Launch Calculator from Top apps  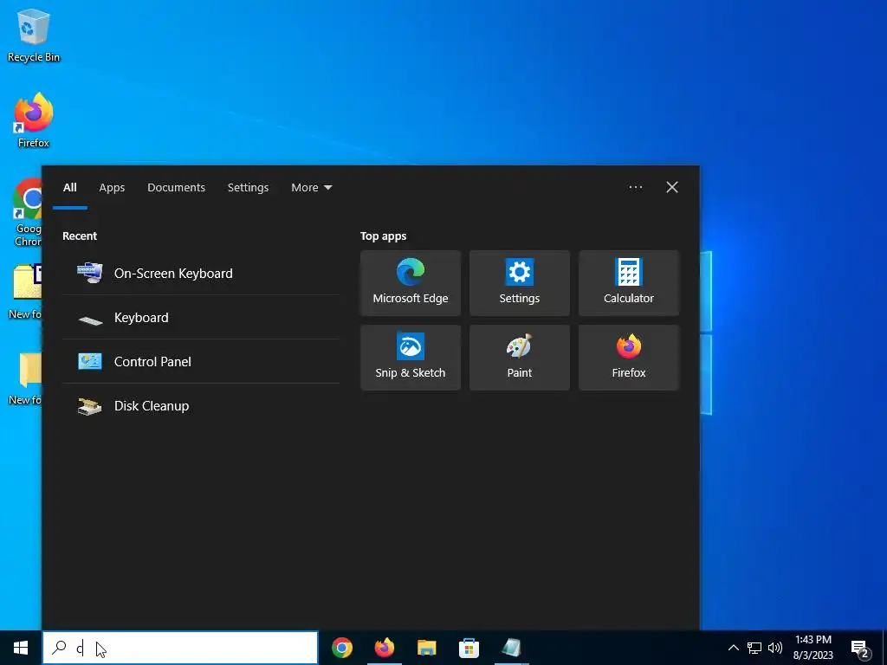(629, 283)
